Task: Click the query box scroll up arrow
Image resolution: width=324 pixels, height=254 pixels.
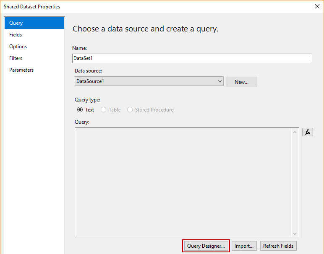Action: 295,132
